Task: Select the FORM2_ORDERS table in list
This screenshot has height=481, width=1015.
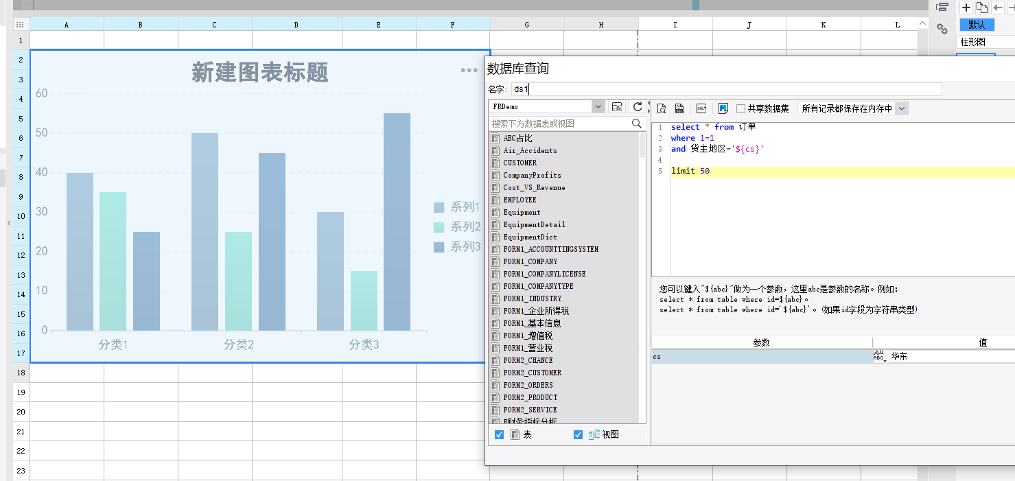Action: tap(528, 385)
